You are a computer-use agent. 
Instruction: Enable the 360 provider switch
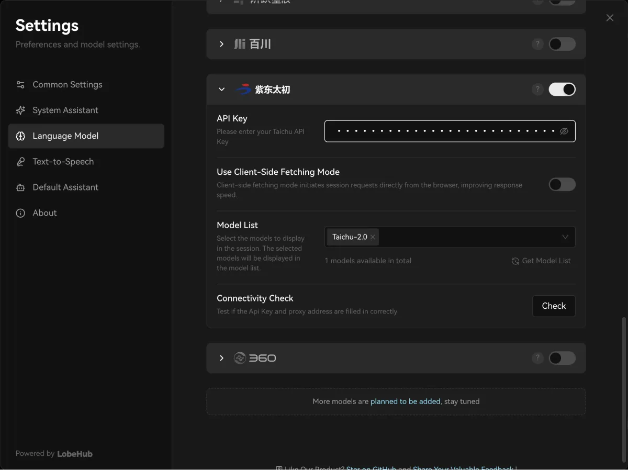562,358
